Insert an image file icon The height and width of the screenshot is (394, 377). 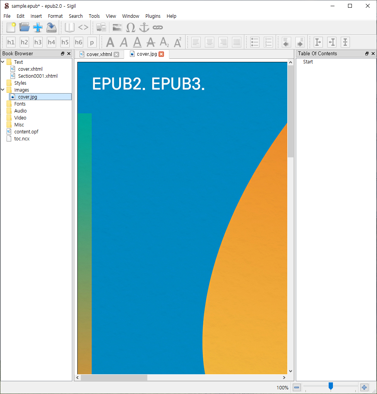(x=117, y=27)
